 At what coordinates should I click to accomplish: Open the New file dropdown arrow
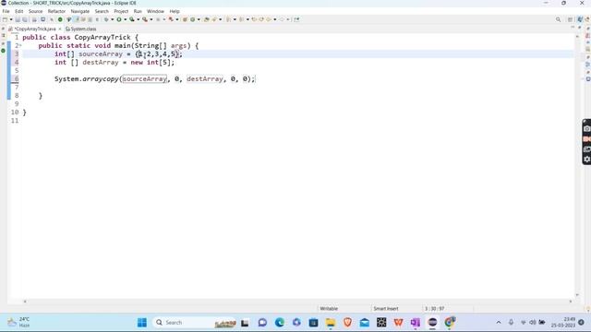coord(11,19)
